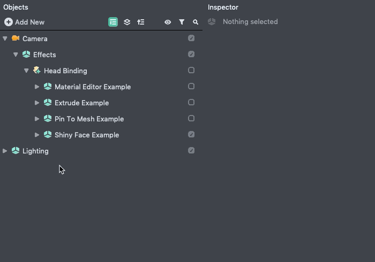Click the render order sort icon
Screen dimensions: 375x262
(x=141, y=22)
